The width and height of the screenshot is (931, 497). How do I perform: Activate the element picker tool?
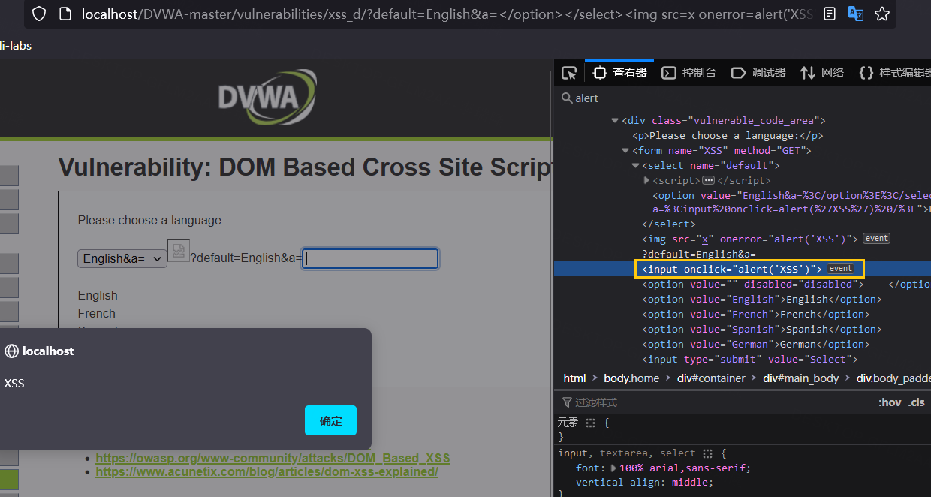569,73
